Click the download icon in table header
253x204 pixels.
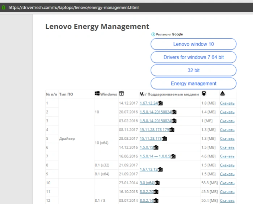coord(223,94)
